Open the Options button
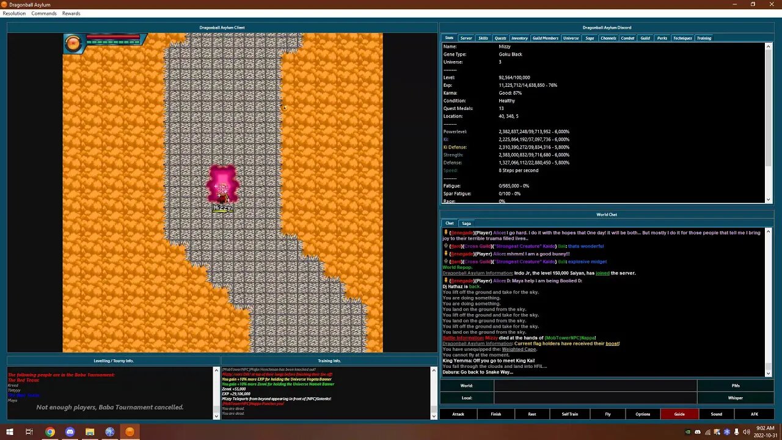The height and width of the screenshot is (440, 782). point(643,414)
